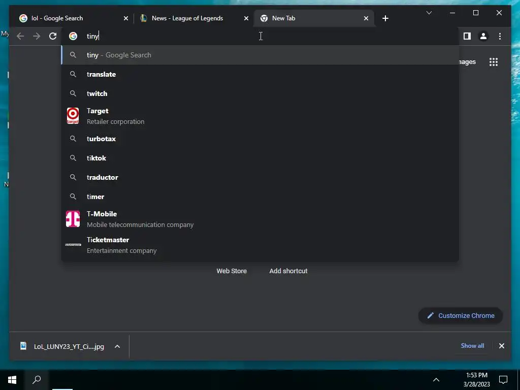The height and width of the screenshot is (390, 520).
Task: Open the profile avatar menu
Action: point(483,36)
